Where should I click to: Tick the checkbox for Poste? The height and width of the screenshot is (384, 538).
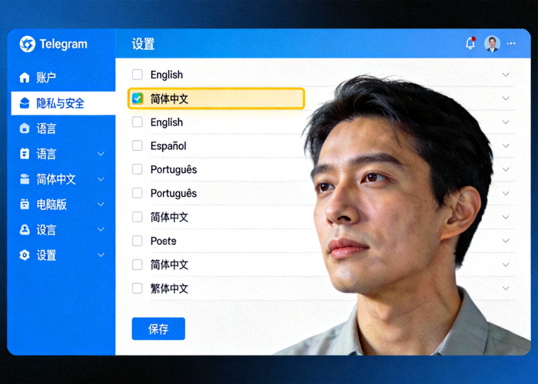[x=138, y=241]
